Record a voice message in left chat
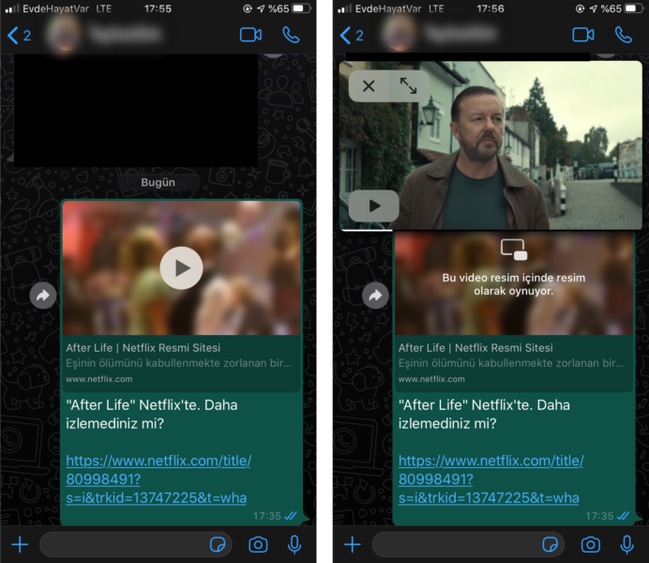The image size is (649, 563). click(294, 544)
